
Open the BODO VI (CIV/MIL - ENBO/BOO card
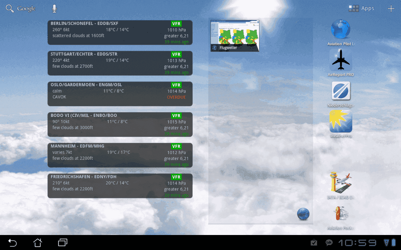tap(120, 124)
